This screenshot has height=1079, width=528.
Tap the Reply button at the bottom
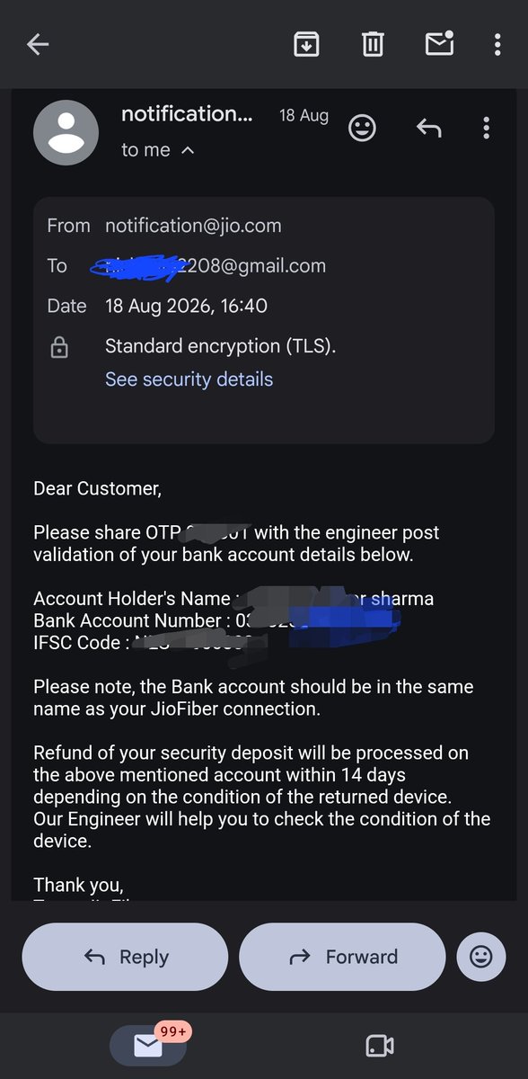125,958
